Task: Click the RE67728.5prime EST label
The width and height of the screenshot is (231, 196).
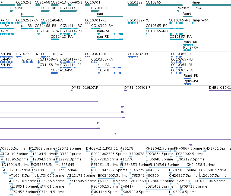Action: click(105, 159)
